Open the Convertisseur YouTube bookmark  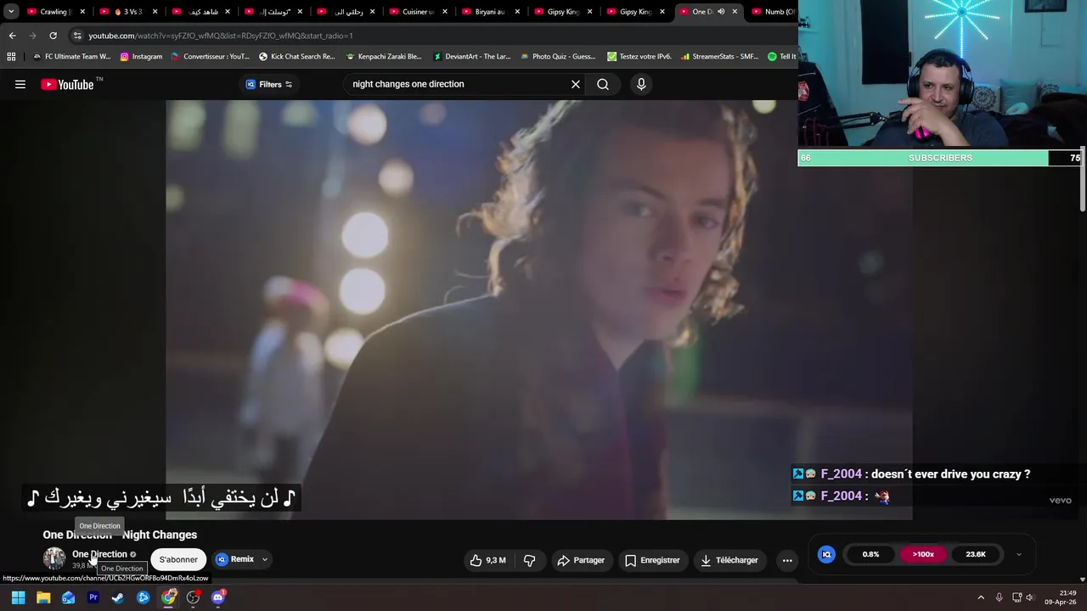click(210, 57)
